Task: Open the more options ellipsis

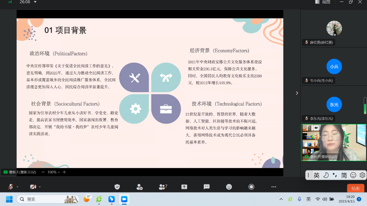Action: point(274,187)
